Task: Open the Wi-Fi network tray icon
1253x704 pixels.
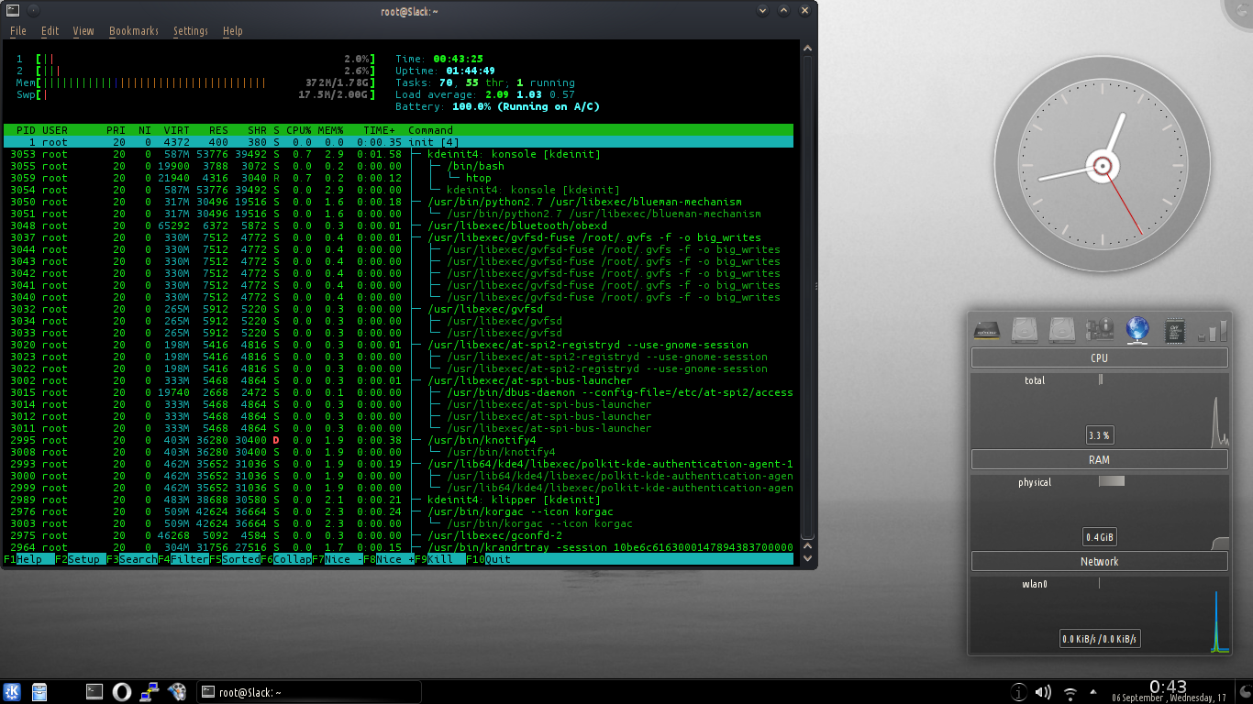Action: tap(1070, 692)
